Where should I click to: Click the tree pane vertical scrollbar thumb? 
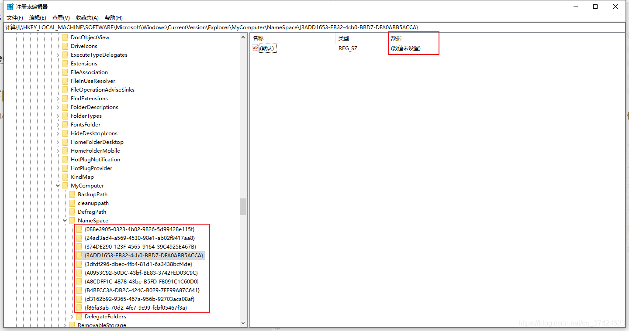click(243, 207)
